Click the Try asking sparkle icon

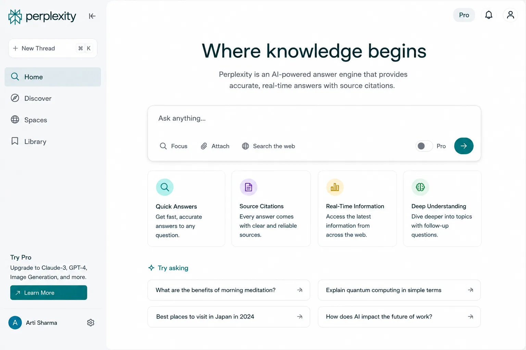(x=151, y=268)
